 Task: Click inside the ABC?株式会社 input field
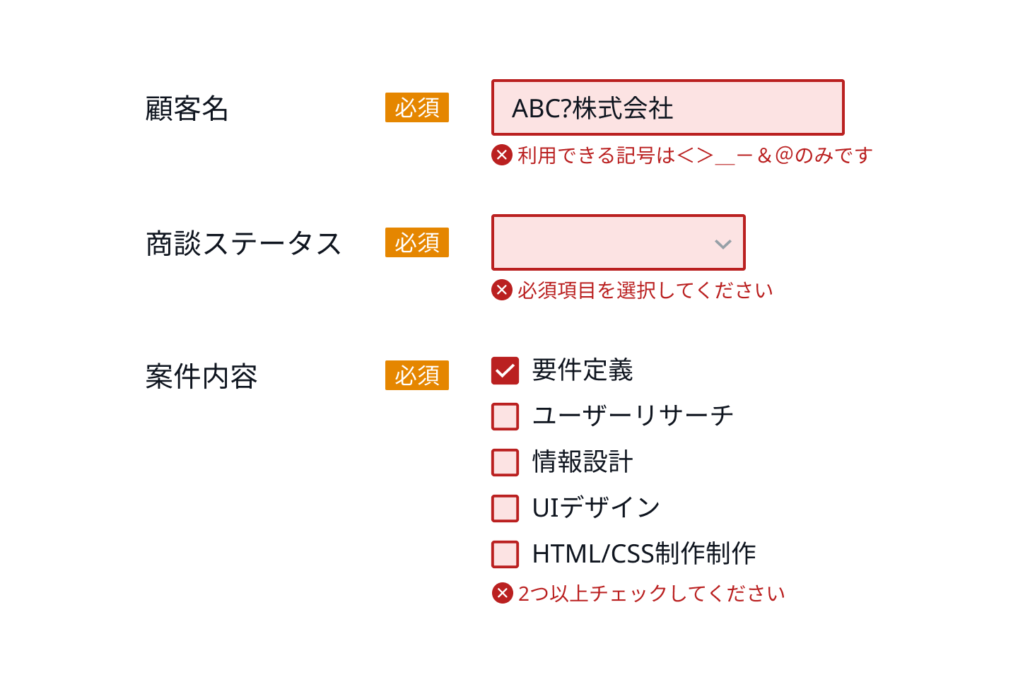[667, 107]
